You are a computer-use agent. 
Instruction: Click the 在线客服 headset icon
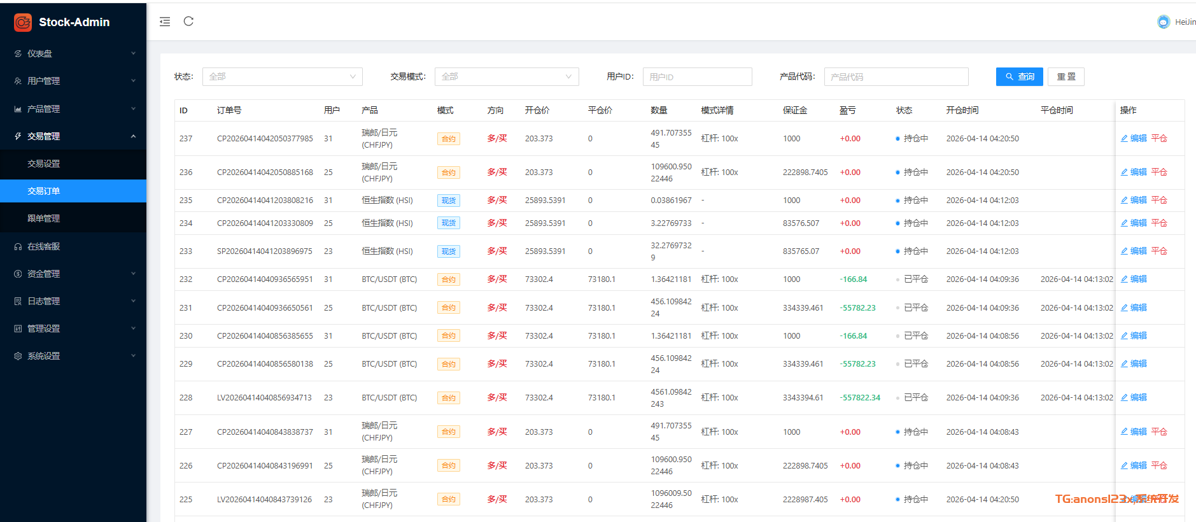18,247
